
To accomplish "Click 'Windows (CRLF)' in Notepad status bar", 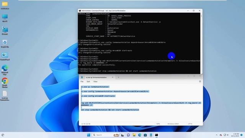I will tap(173, 124).
